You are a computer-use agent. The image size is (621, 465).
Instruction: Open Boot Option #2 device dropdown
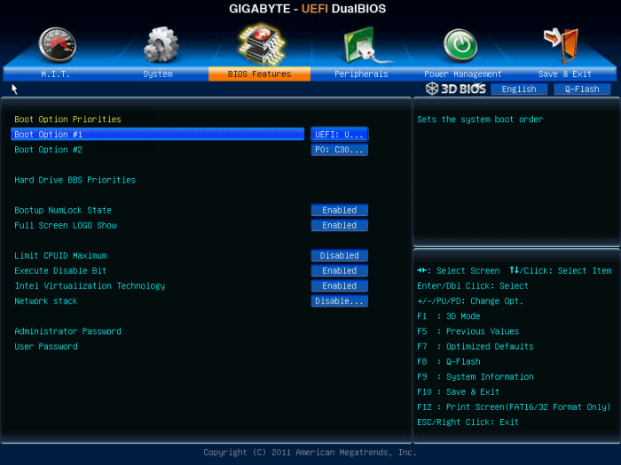point(339,150)
